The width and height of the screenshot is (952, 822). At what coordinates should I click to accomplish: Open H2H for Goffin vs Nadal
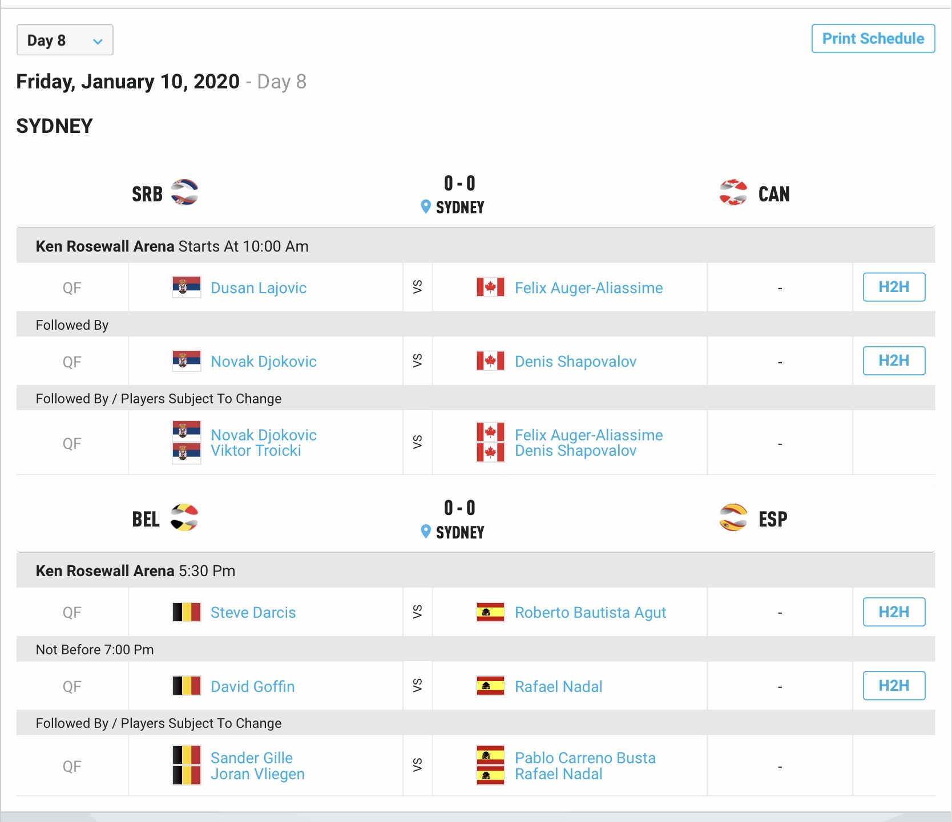click(x=893, y=686)
